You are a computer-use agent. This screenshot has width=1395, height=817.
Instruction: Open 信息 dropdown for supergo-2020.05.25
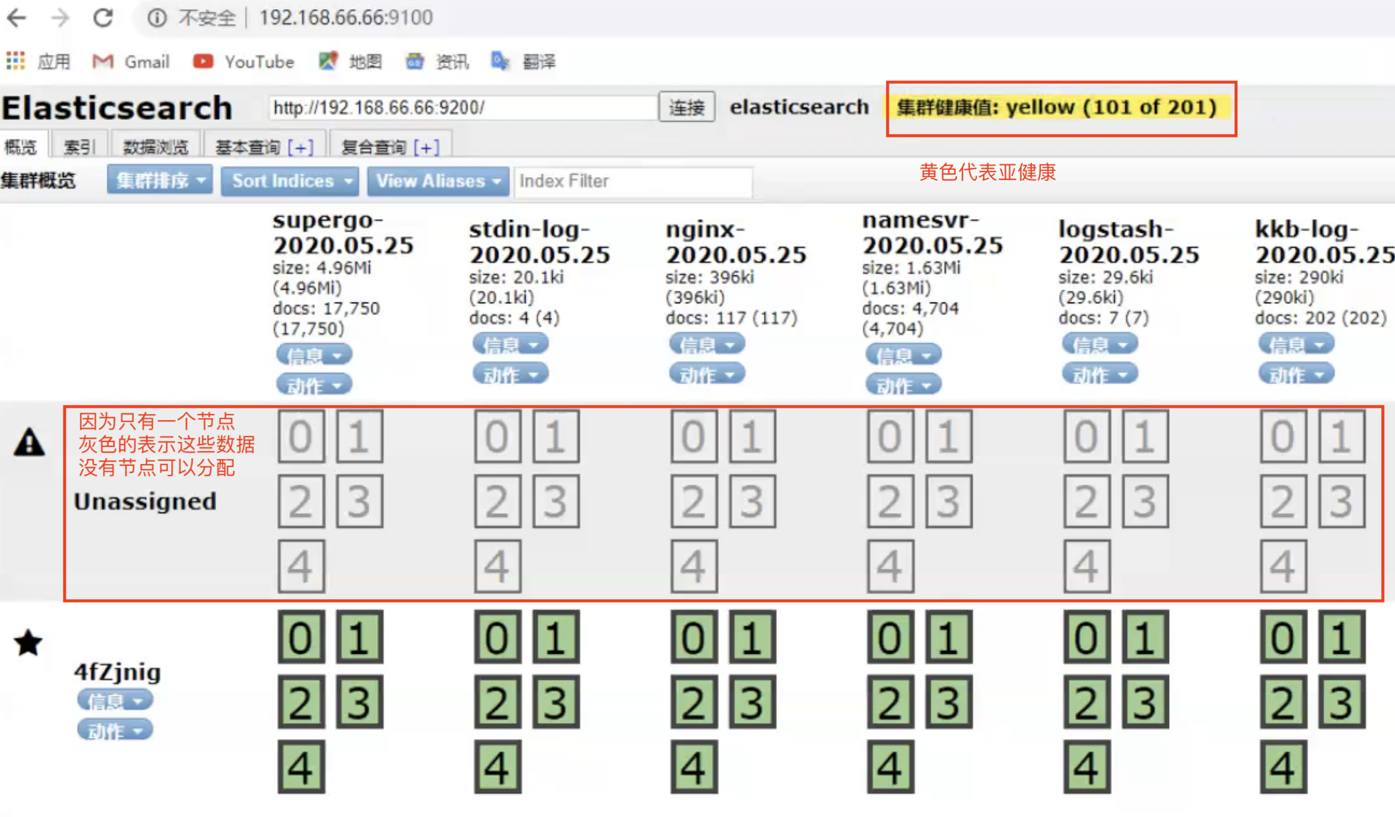coord(314,354)
